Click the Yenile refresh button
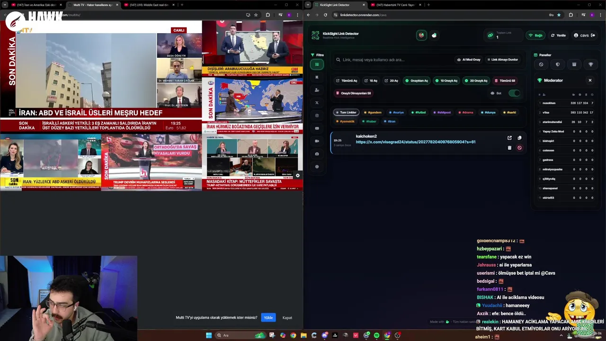 [558, 35]
